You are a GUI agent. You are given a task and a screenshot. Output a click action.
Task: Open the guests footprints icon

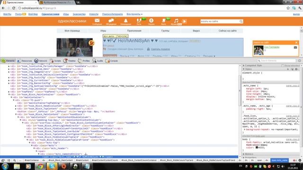(139, 20)
